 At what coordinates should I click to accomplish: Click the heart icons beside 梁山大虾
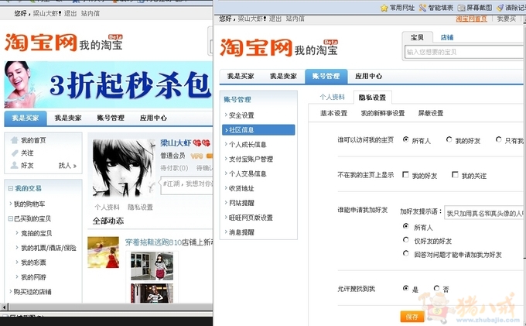202,143
